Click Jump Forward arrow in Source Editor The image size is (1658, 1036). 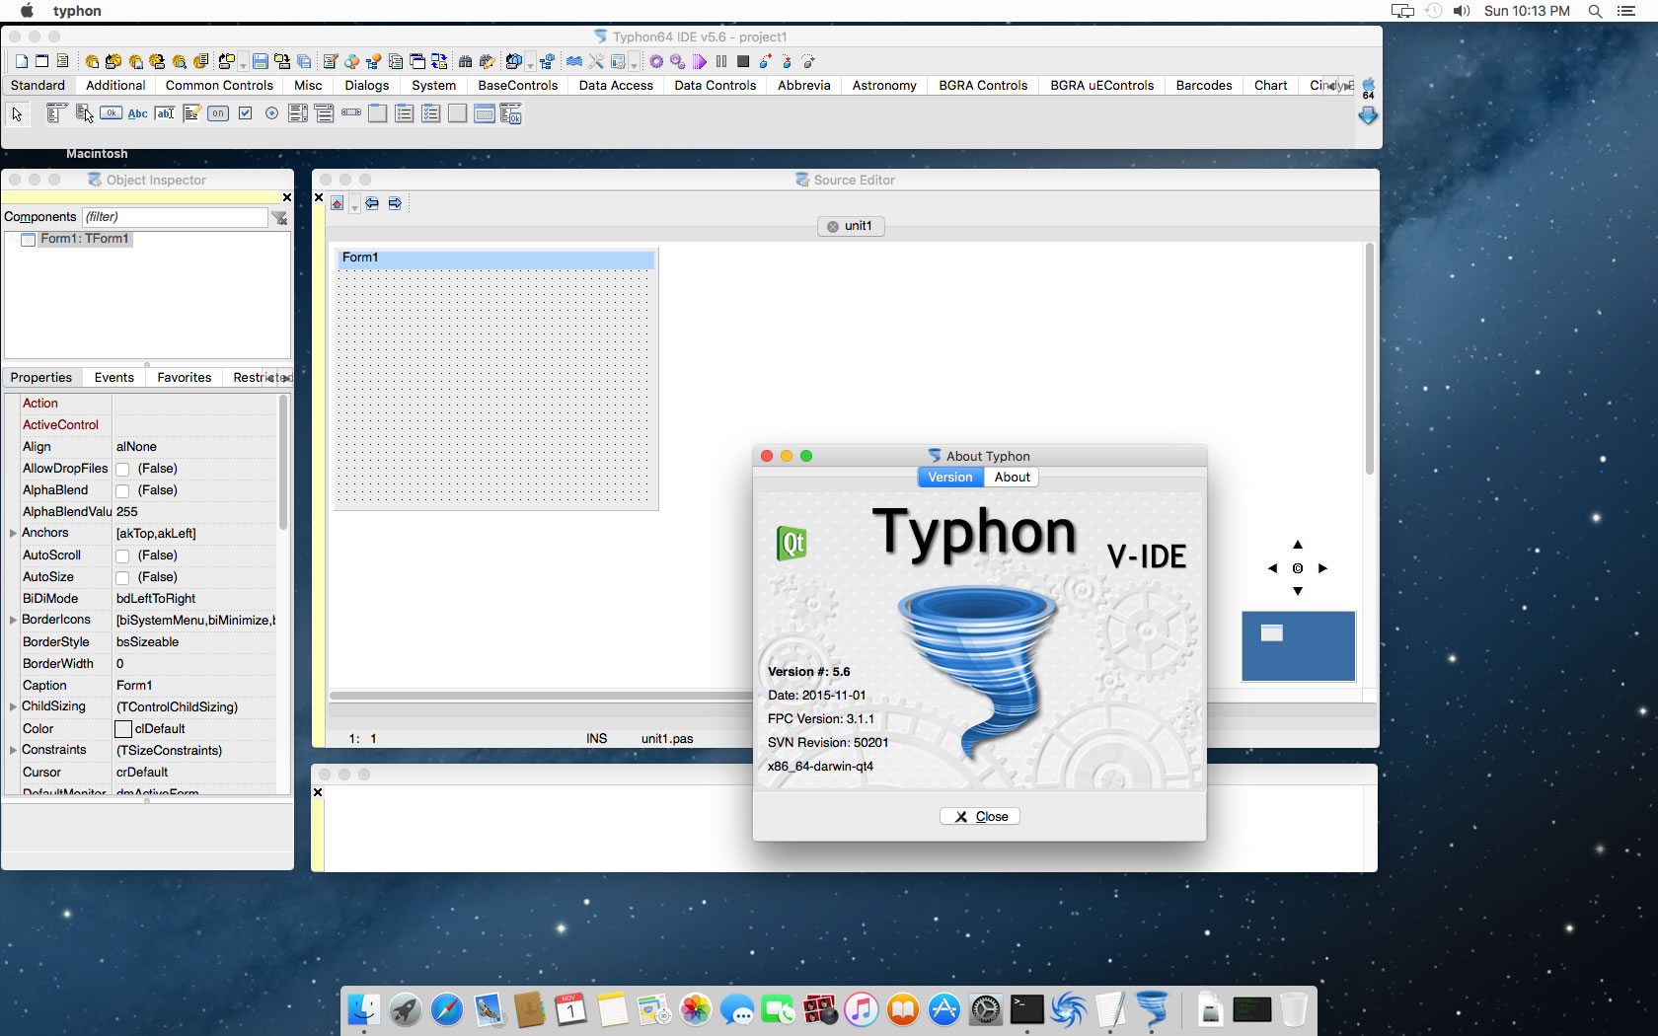click(395, 203)
